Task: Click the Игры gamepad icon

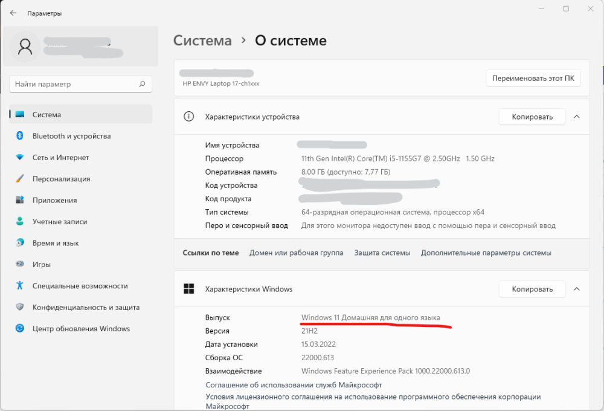Action: [x=20, y=265]
